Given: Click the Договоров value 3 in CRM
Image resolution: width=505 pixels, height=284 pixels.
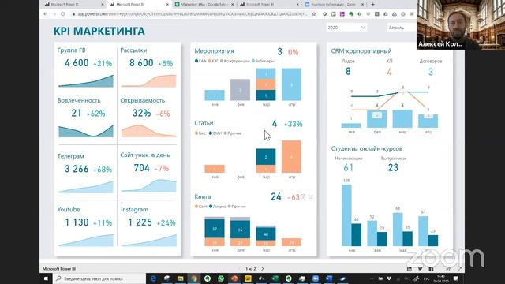Looking at the screenshot, I should click(431, 72).
